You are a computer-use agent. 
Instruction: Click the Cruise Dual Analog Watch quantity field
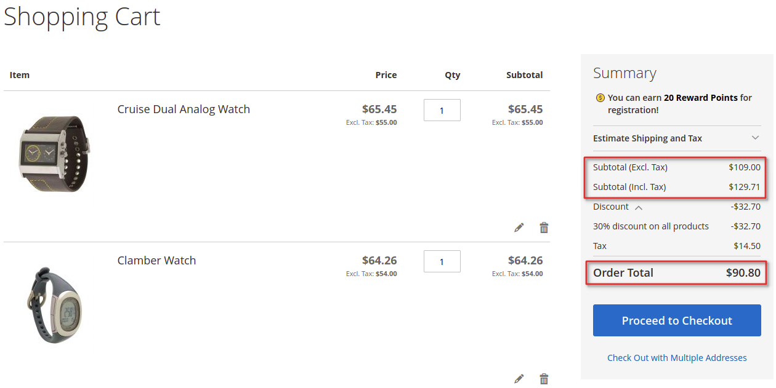click(442, 110)
